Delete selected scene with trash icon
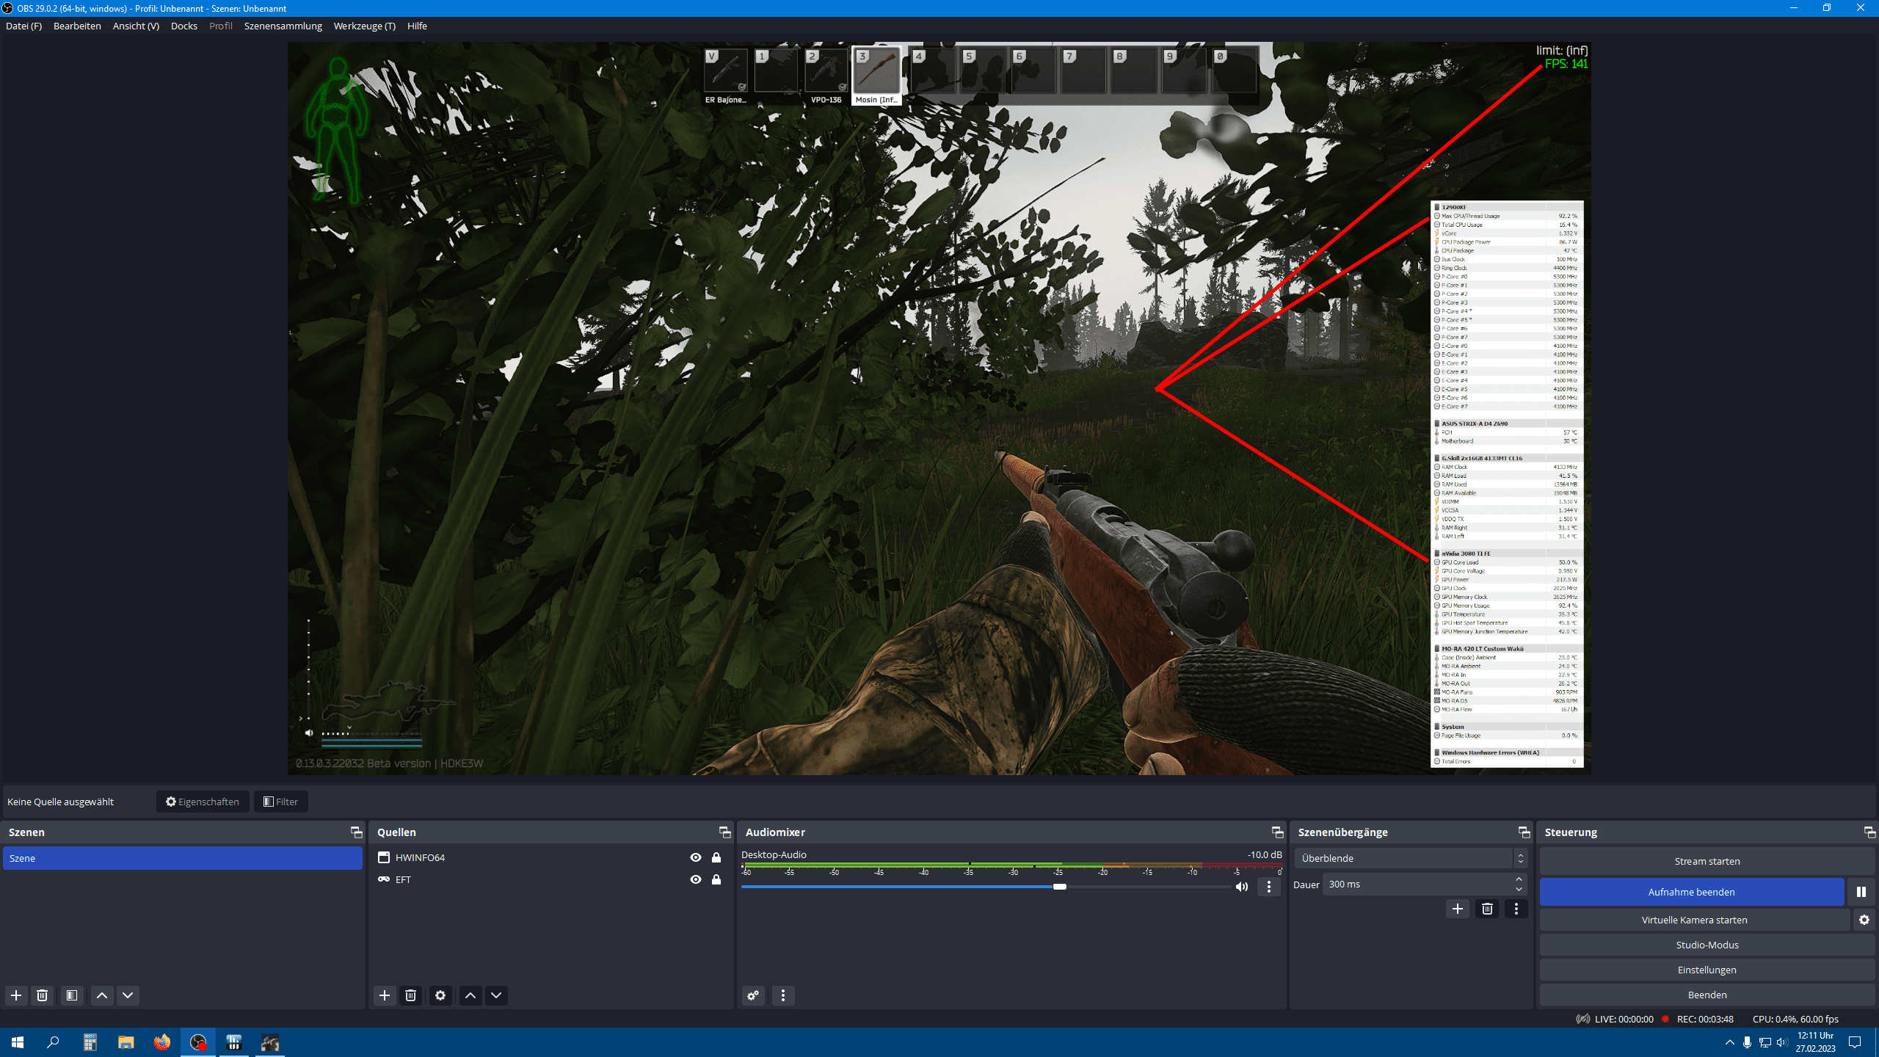The height and width of the screenshot is (1057, 1879). click(43, 995)
